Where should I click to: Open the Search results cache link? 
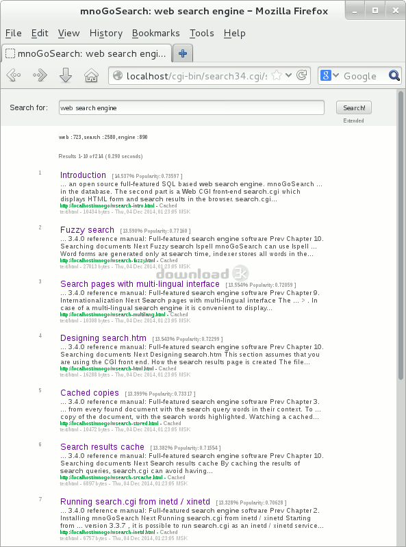[x=102, y=447]
